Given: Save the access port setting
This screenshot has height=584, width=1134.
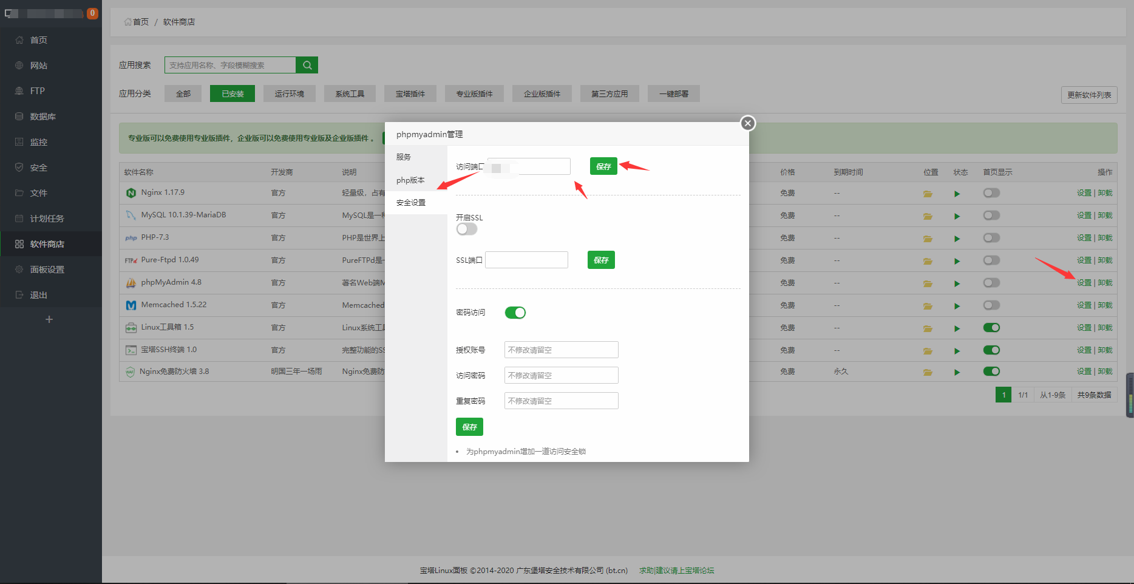Looking at the screenshot, I should coord(603,166).
